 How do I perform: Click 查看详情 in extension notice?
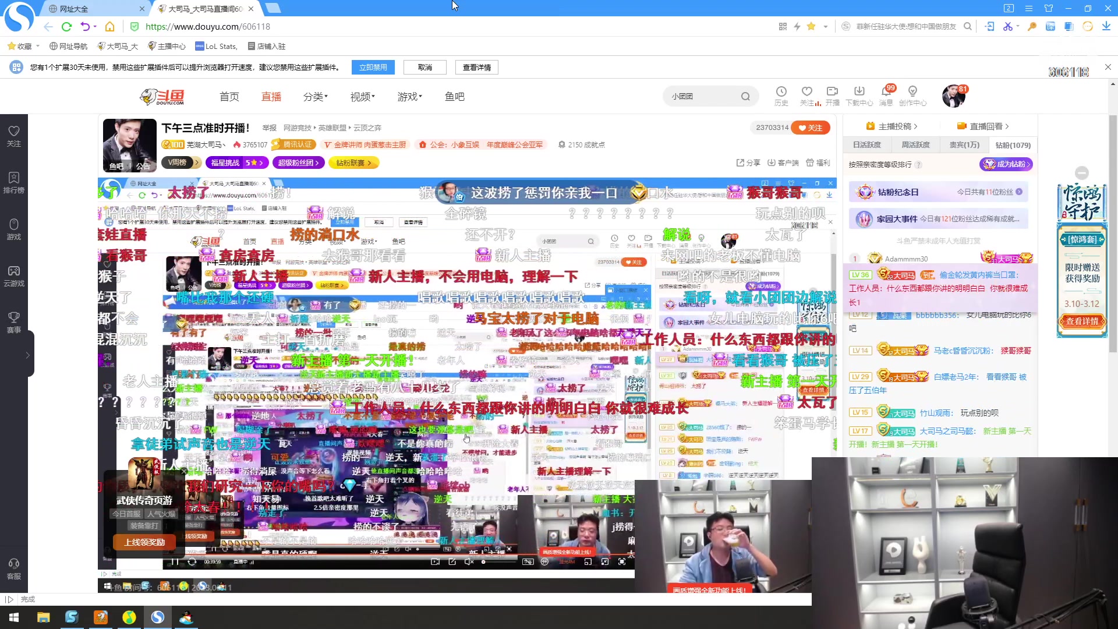pyautogui.click(x=477, y=68)
